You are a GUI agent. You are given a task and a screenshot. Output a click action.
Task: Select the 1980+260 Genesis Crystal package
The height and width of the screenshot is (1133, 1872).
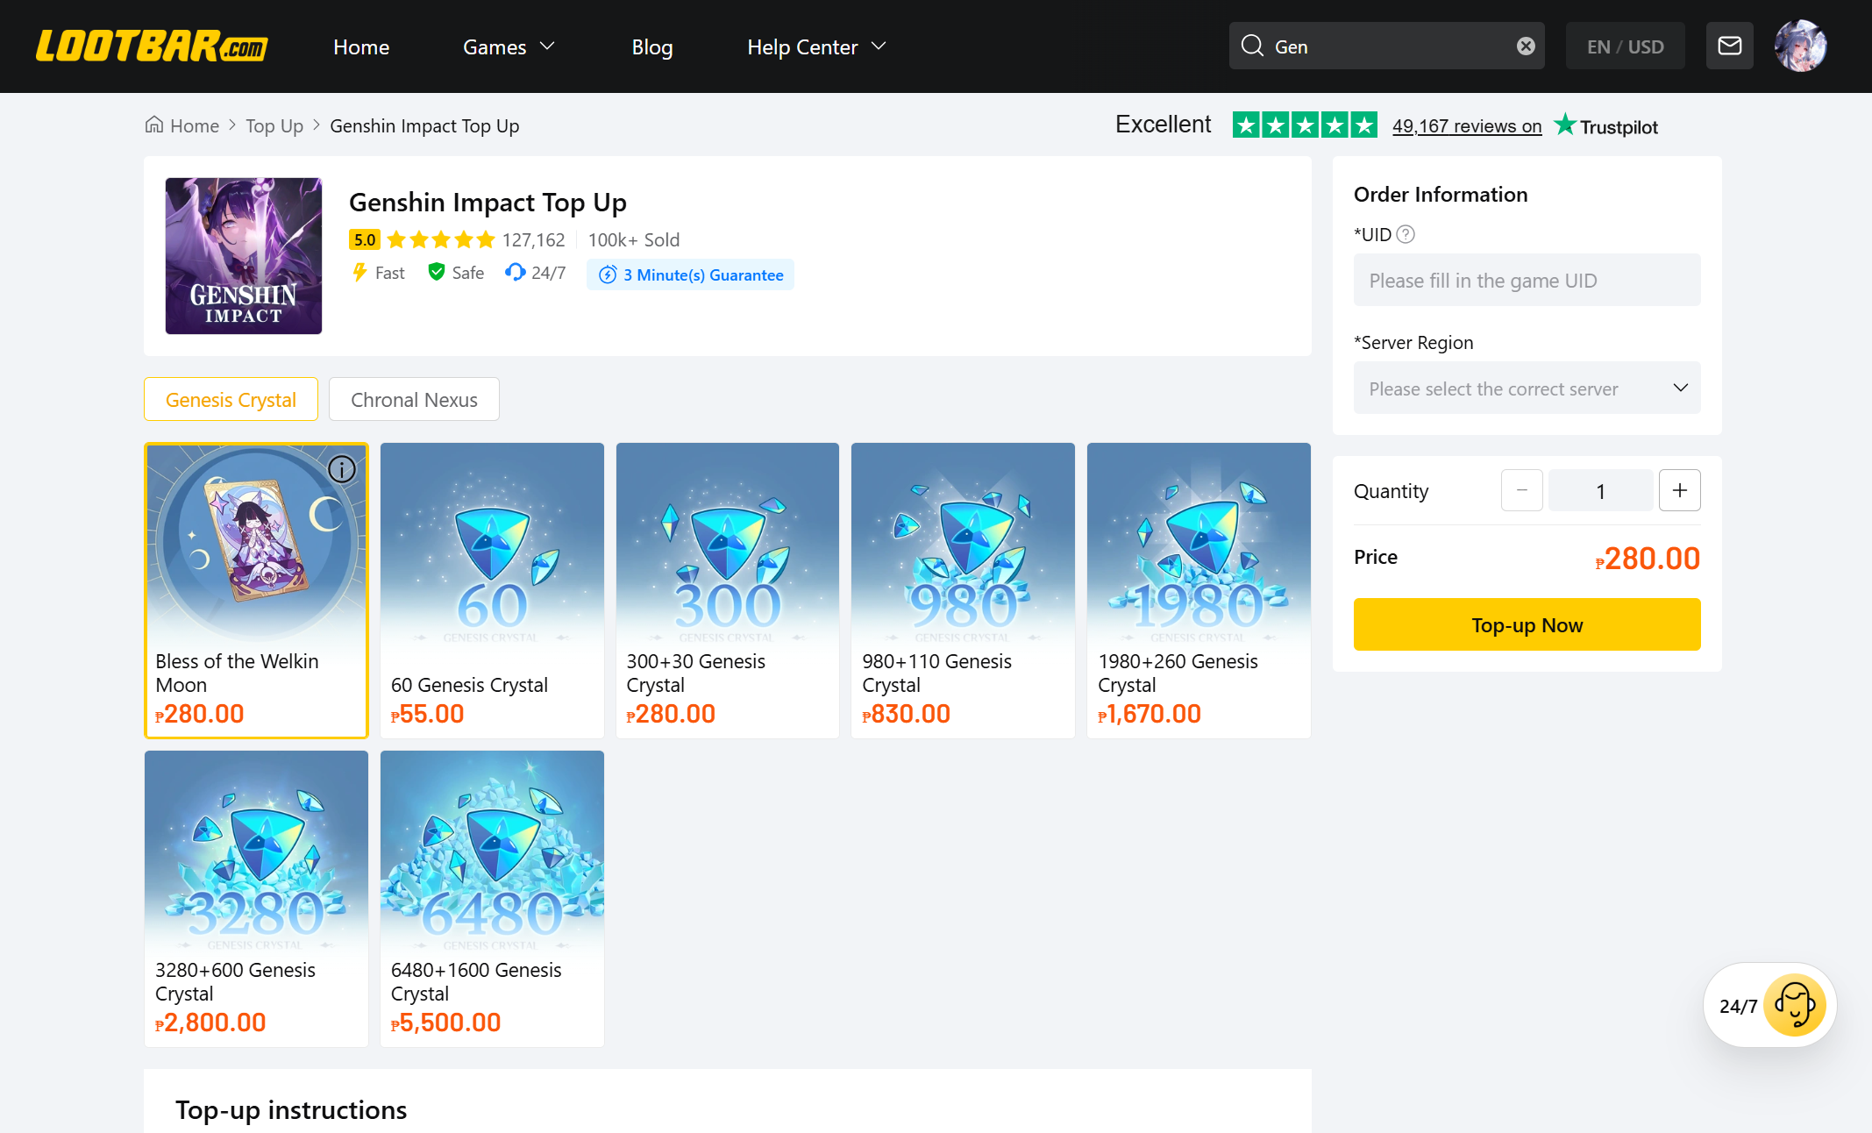tap(1199, 590)
